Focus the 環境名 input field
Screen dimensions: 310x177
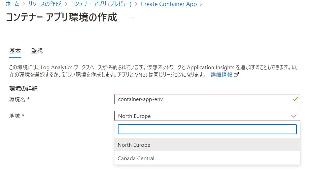[207, 99]
